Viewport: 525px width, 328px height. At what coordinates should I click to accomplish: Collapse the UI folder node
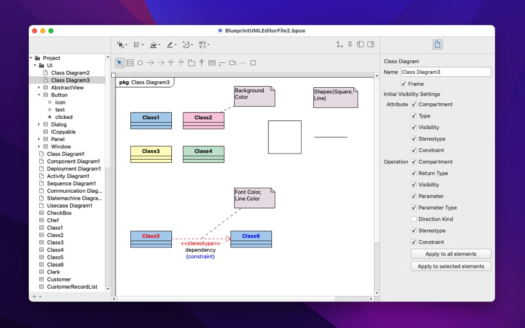tap(35, 65)
